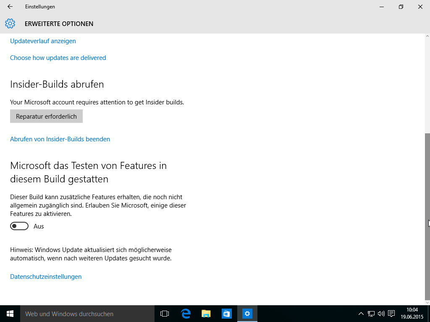Click the Insider-Builds abrufen heading
Image resolution: width=430 pixels, height=322 pixels.
click(x=57, y=84)
